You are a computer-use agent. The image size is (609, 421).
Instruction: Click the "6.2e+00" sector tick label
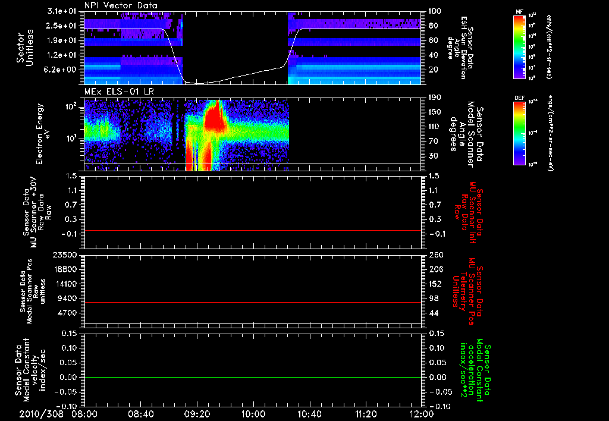tap(61, 70)
